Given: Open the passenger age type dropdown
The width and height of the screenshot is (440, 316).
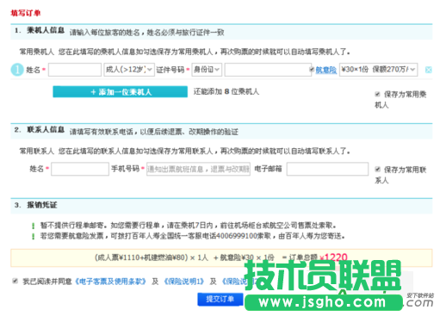Looking at the screenshot, I should click(x=129, y=70).
